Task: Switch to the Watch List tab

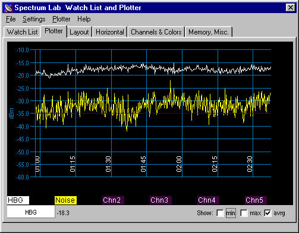Action: click(22, 32)
